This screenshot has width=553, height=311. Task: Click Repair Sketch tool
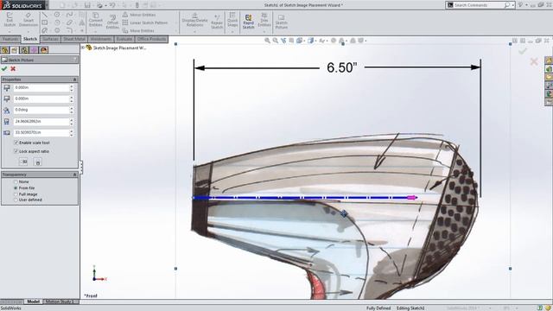pyautogui.click(x=217, y=21)
